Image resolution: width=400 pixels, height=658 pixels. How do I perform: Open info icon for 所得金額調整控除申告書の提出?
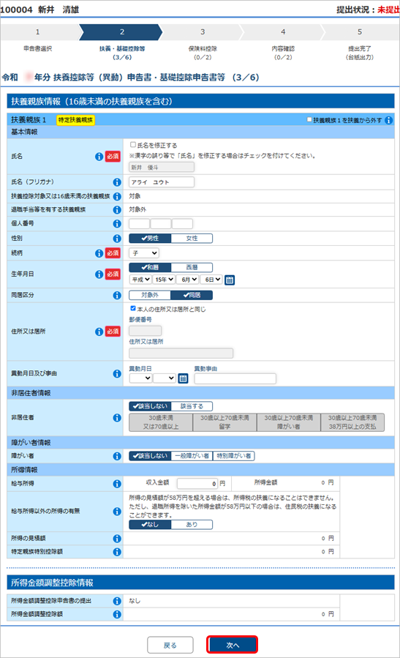pyautogui.click(x=117, y=601)
